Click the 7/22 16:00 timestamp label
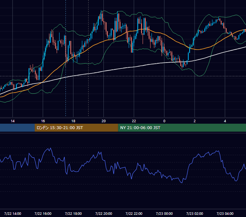This screenshot has width=246, height=217. coord(43,213)
